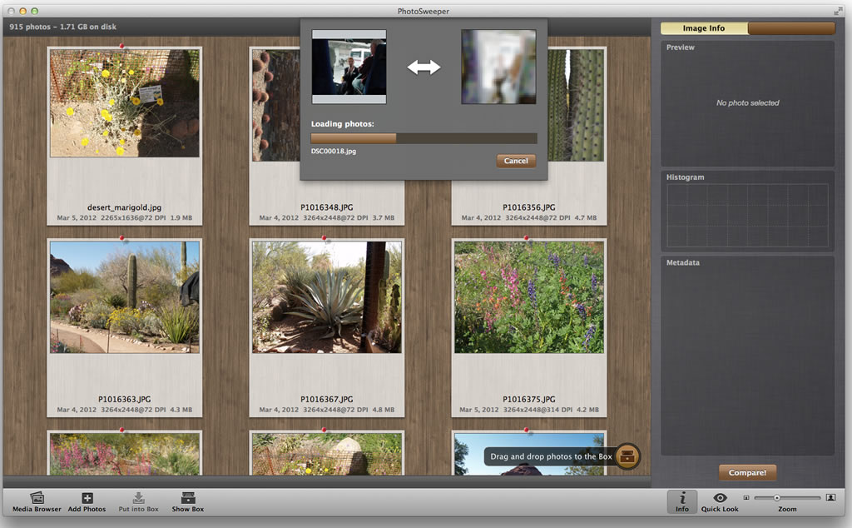Open the Show Box toolbar item
The height and width of the screenshot is (528, 852).
click(187, 498)
